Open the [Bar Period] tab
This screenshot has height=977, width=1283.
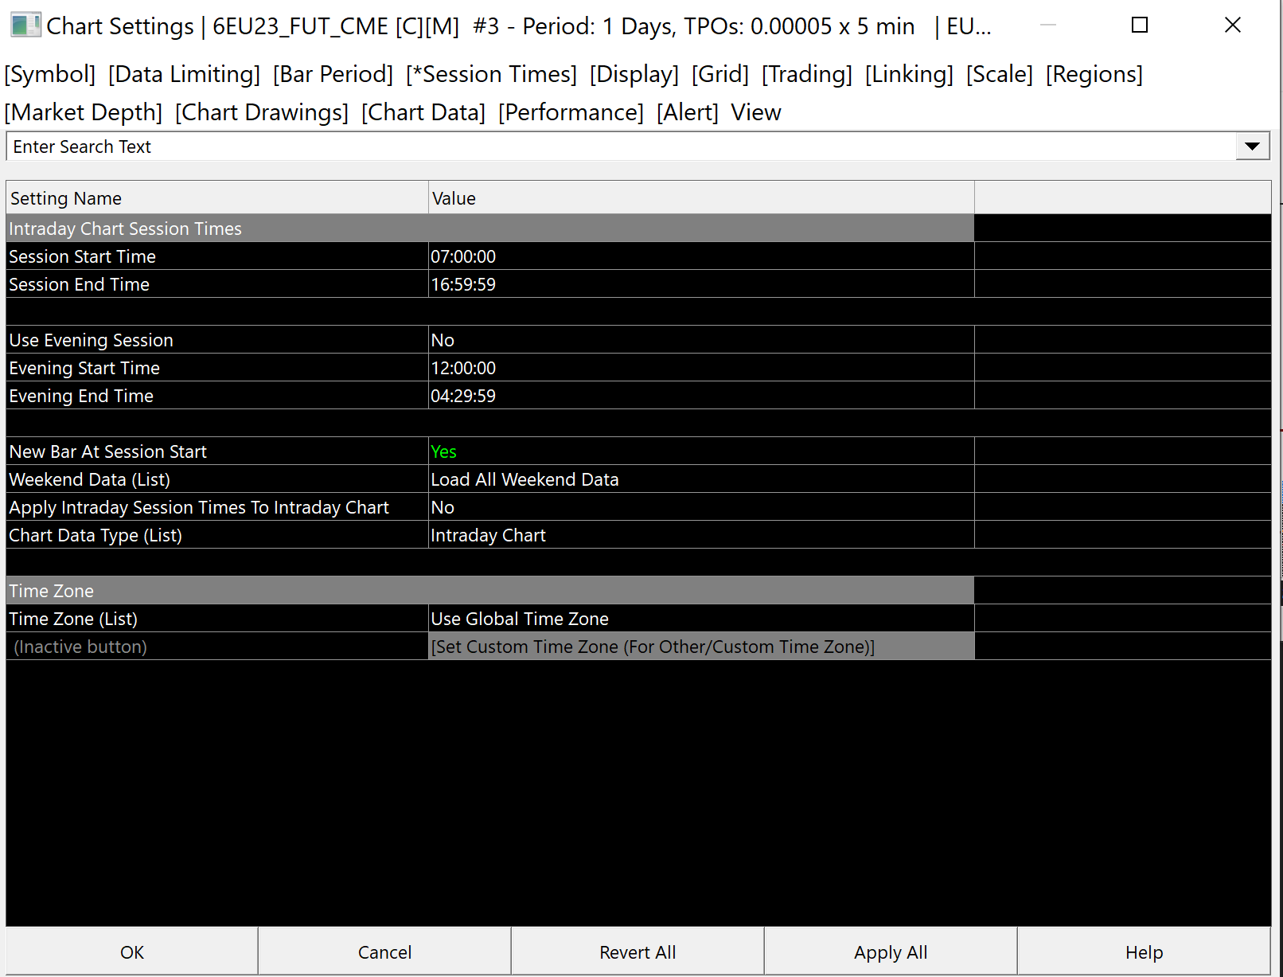point(333,74)
